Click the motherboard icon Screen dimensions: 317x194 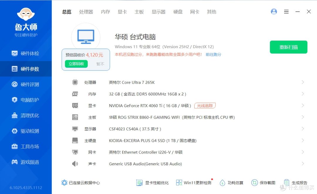click(75, 117)
